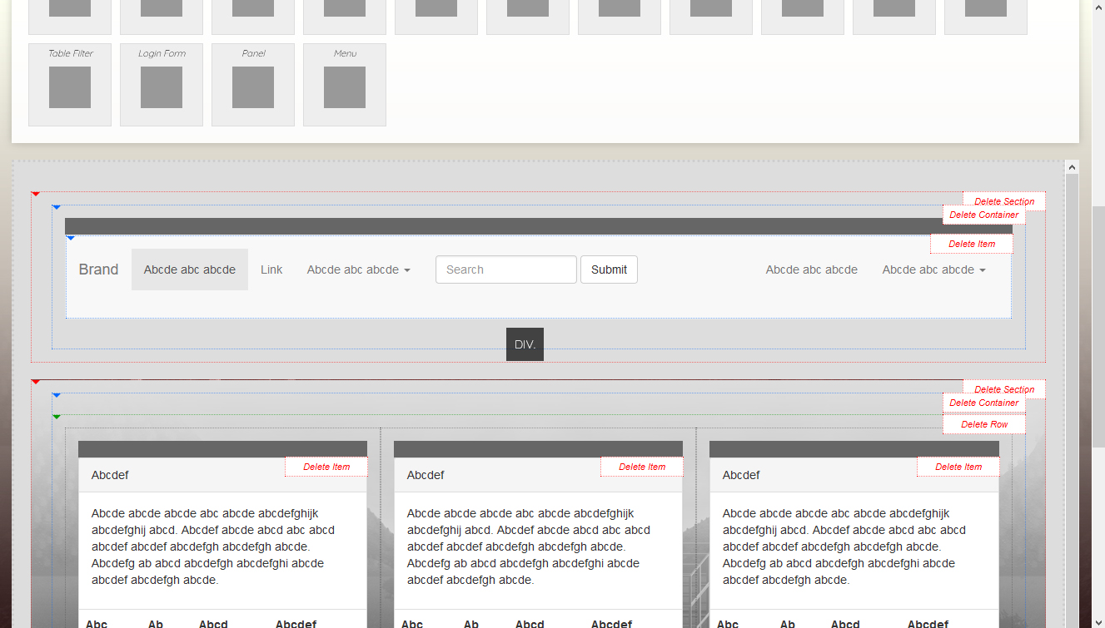The width and height of the screenshot is (1105, 628).
Task: Click the blue triangle marker of the navbar item
Action: (71, 239)
